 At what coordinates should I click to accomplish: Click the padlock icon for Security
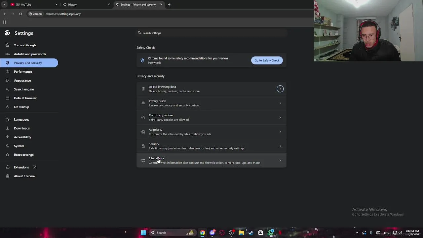pos(143,146)
